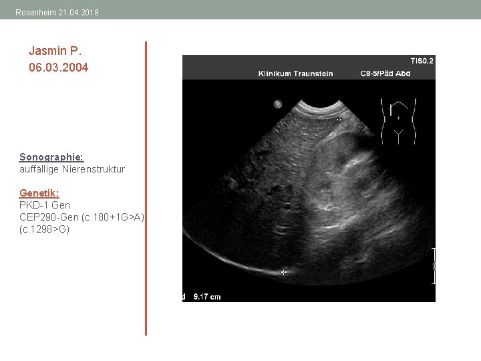This screenshot has width=481, height=361.
Task: Click the 'TIS0.2' indicator
Action: click(x=422, y=61)
